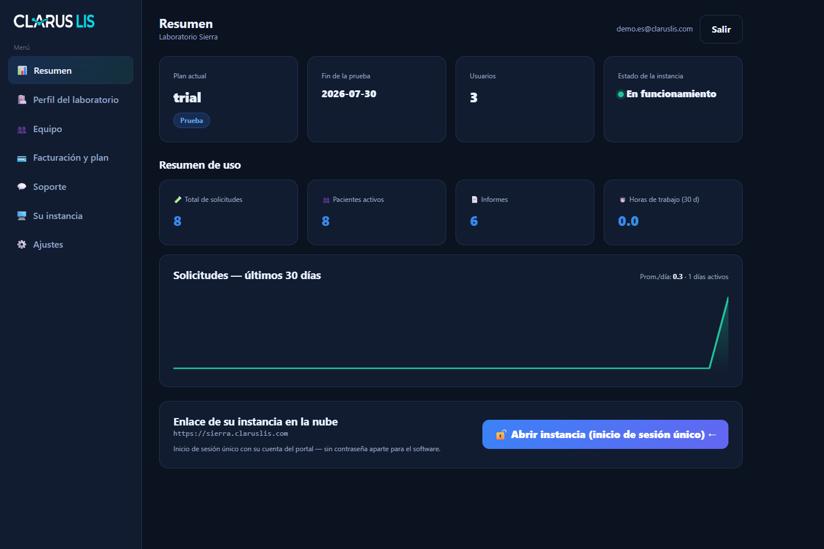Click the Horas de trabajo clock icon
Screen dimensions: 824x549
click(x=623, y=200)
